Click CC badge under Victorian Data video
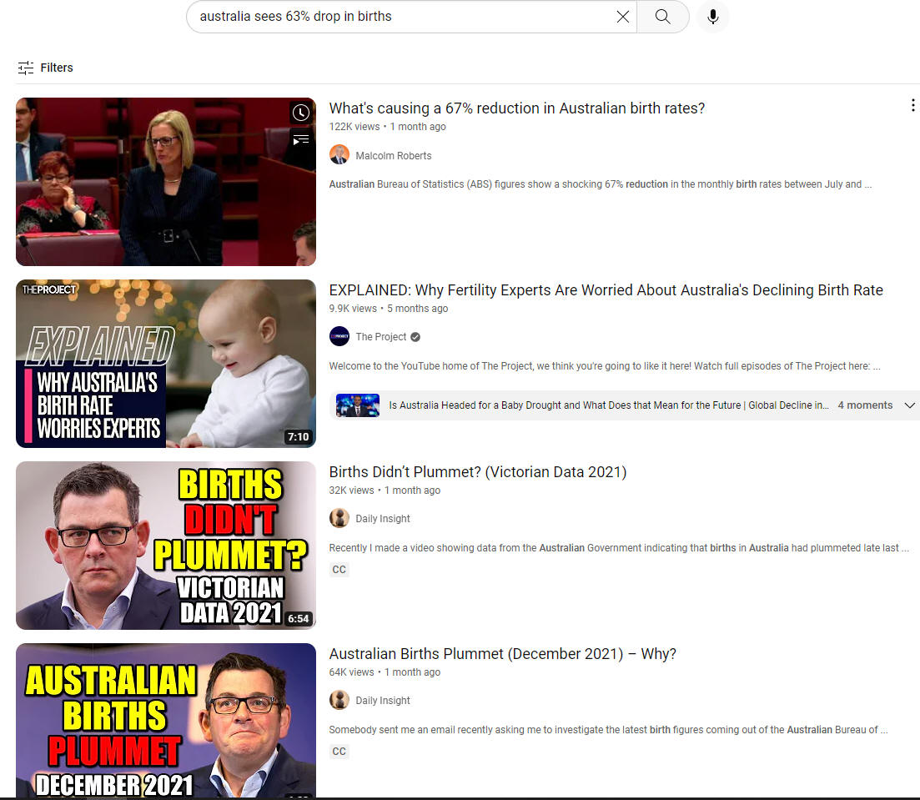Screen dimensions: 920x800 pyautogui.click(x=339, y=569)
